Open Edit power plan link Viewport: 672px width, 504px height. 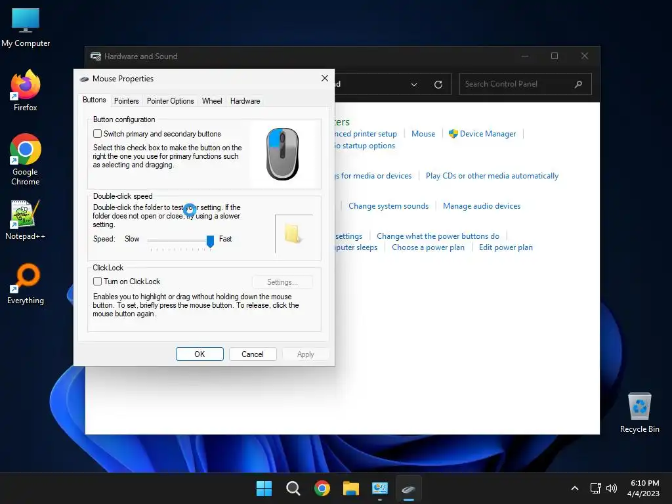[x=506, y=247]
